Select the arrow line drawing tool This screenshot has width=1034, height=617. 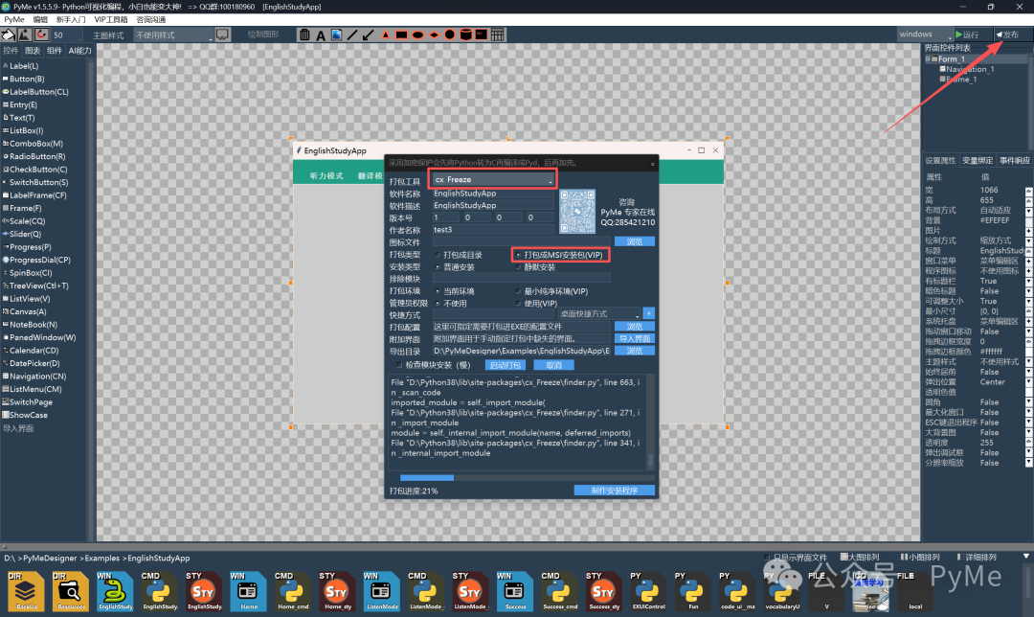click(x=368, y=35)
